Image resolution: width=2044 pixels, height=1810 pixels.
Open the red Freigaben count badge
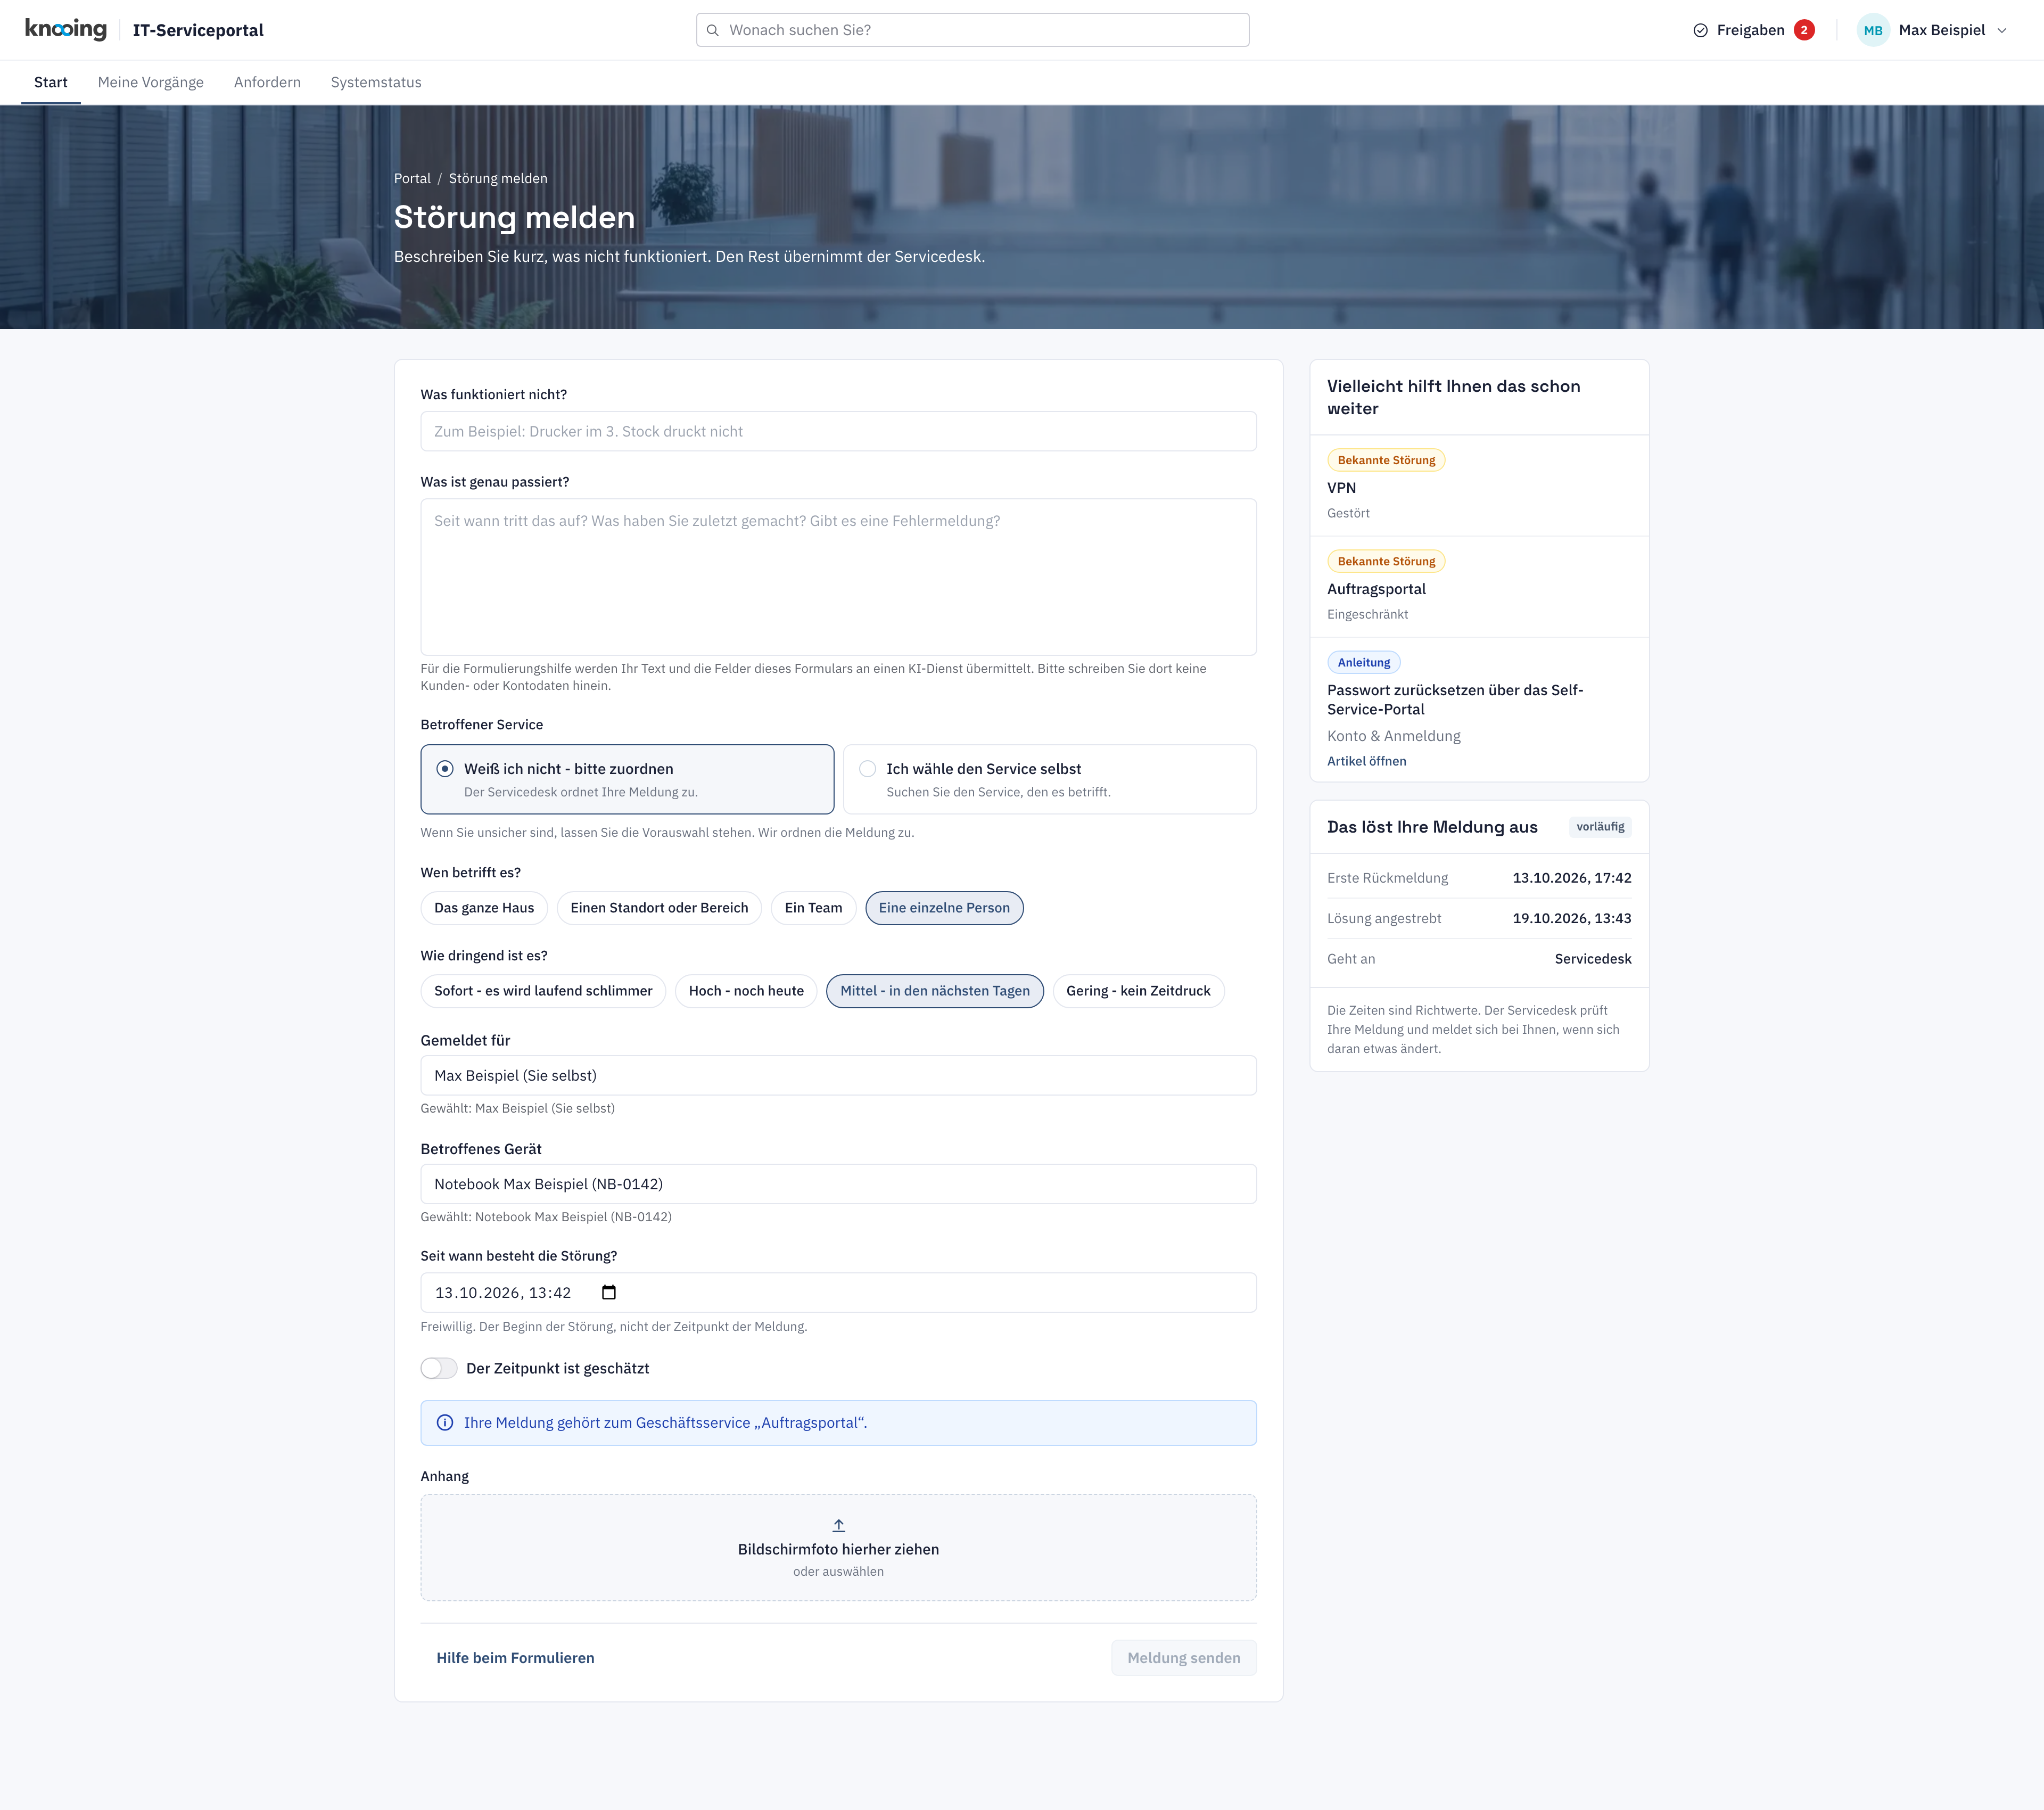(x=1804, y=30)
